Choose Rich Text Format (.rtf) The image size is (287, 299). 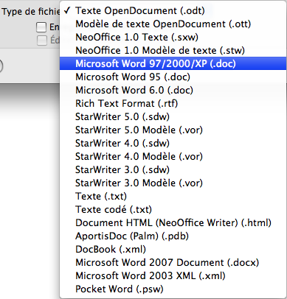coord(173,104)
